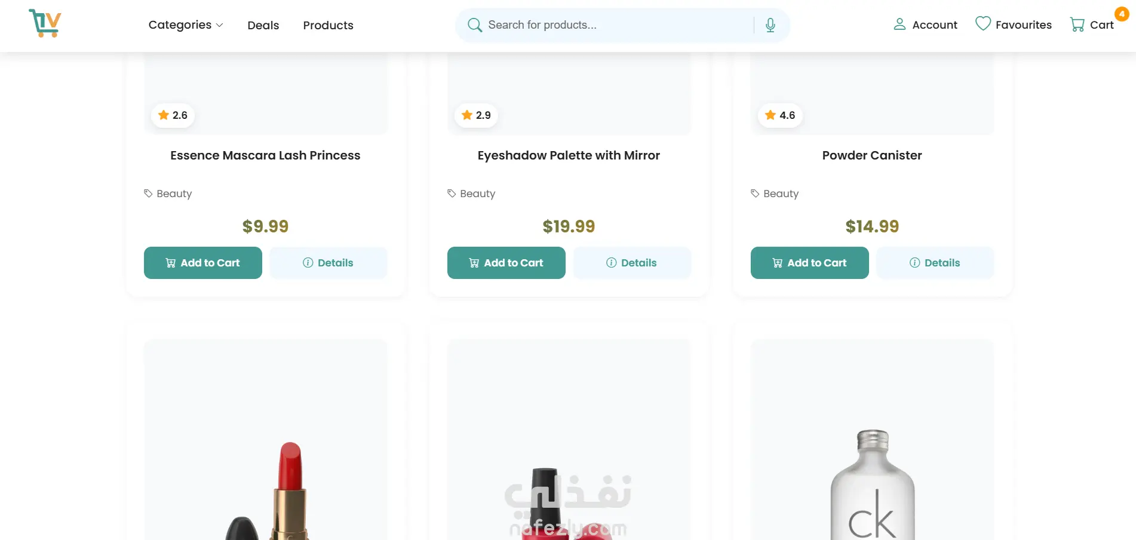Add Eyeshadow Palette with Mirror to cart
Image resolution: width=1136 pixels, height=540 pixels.
point(506,263)
